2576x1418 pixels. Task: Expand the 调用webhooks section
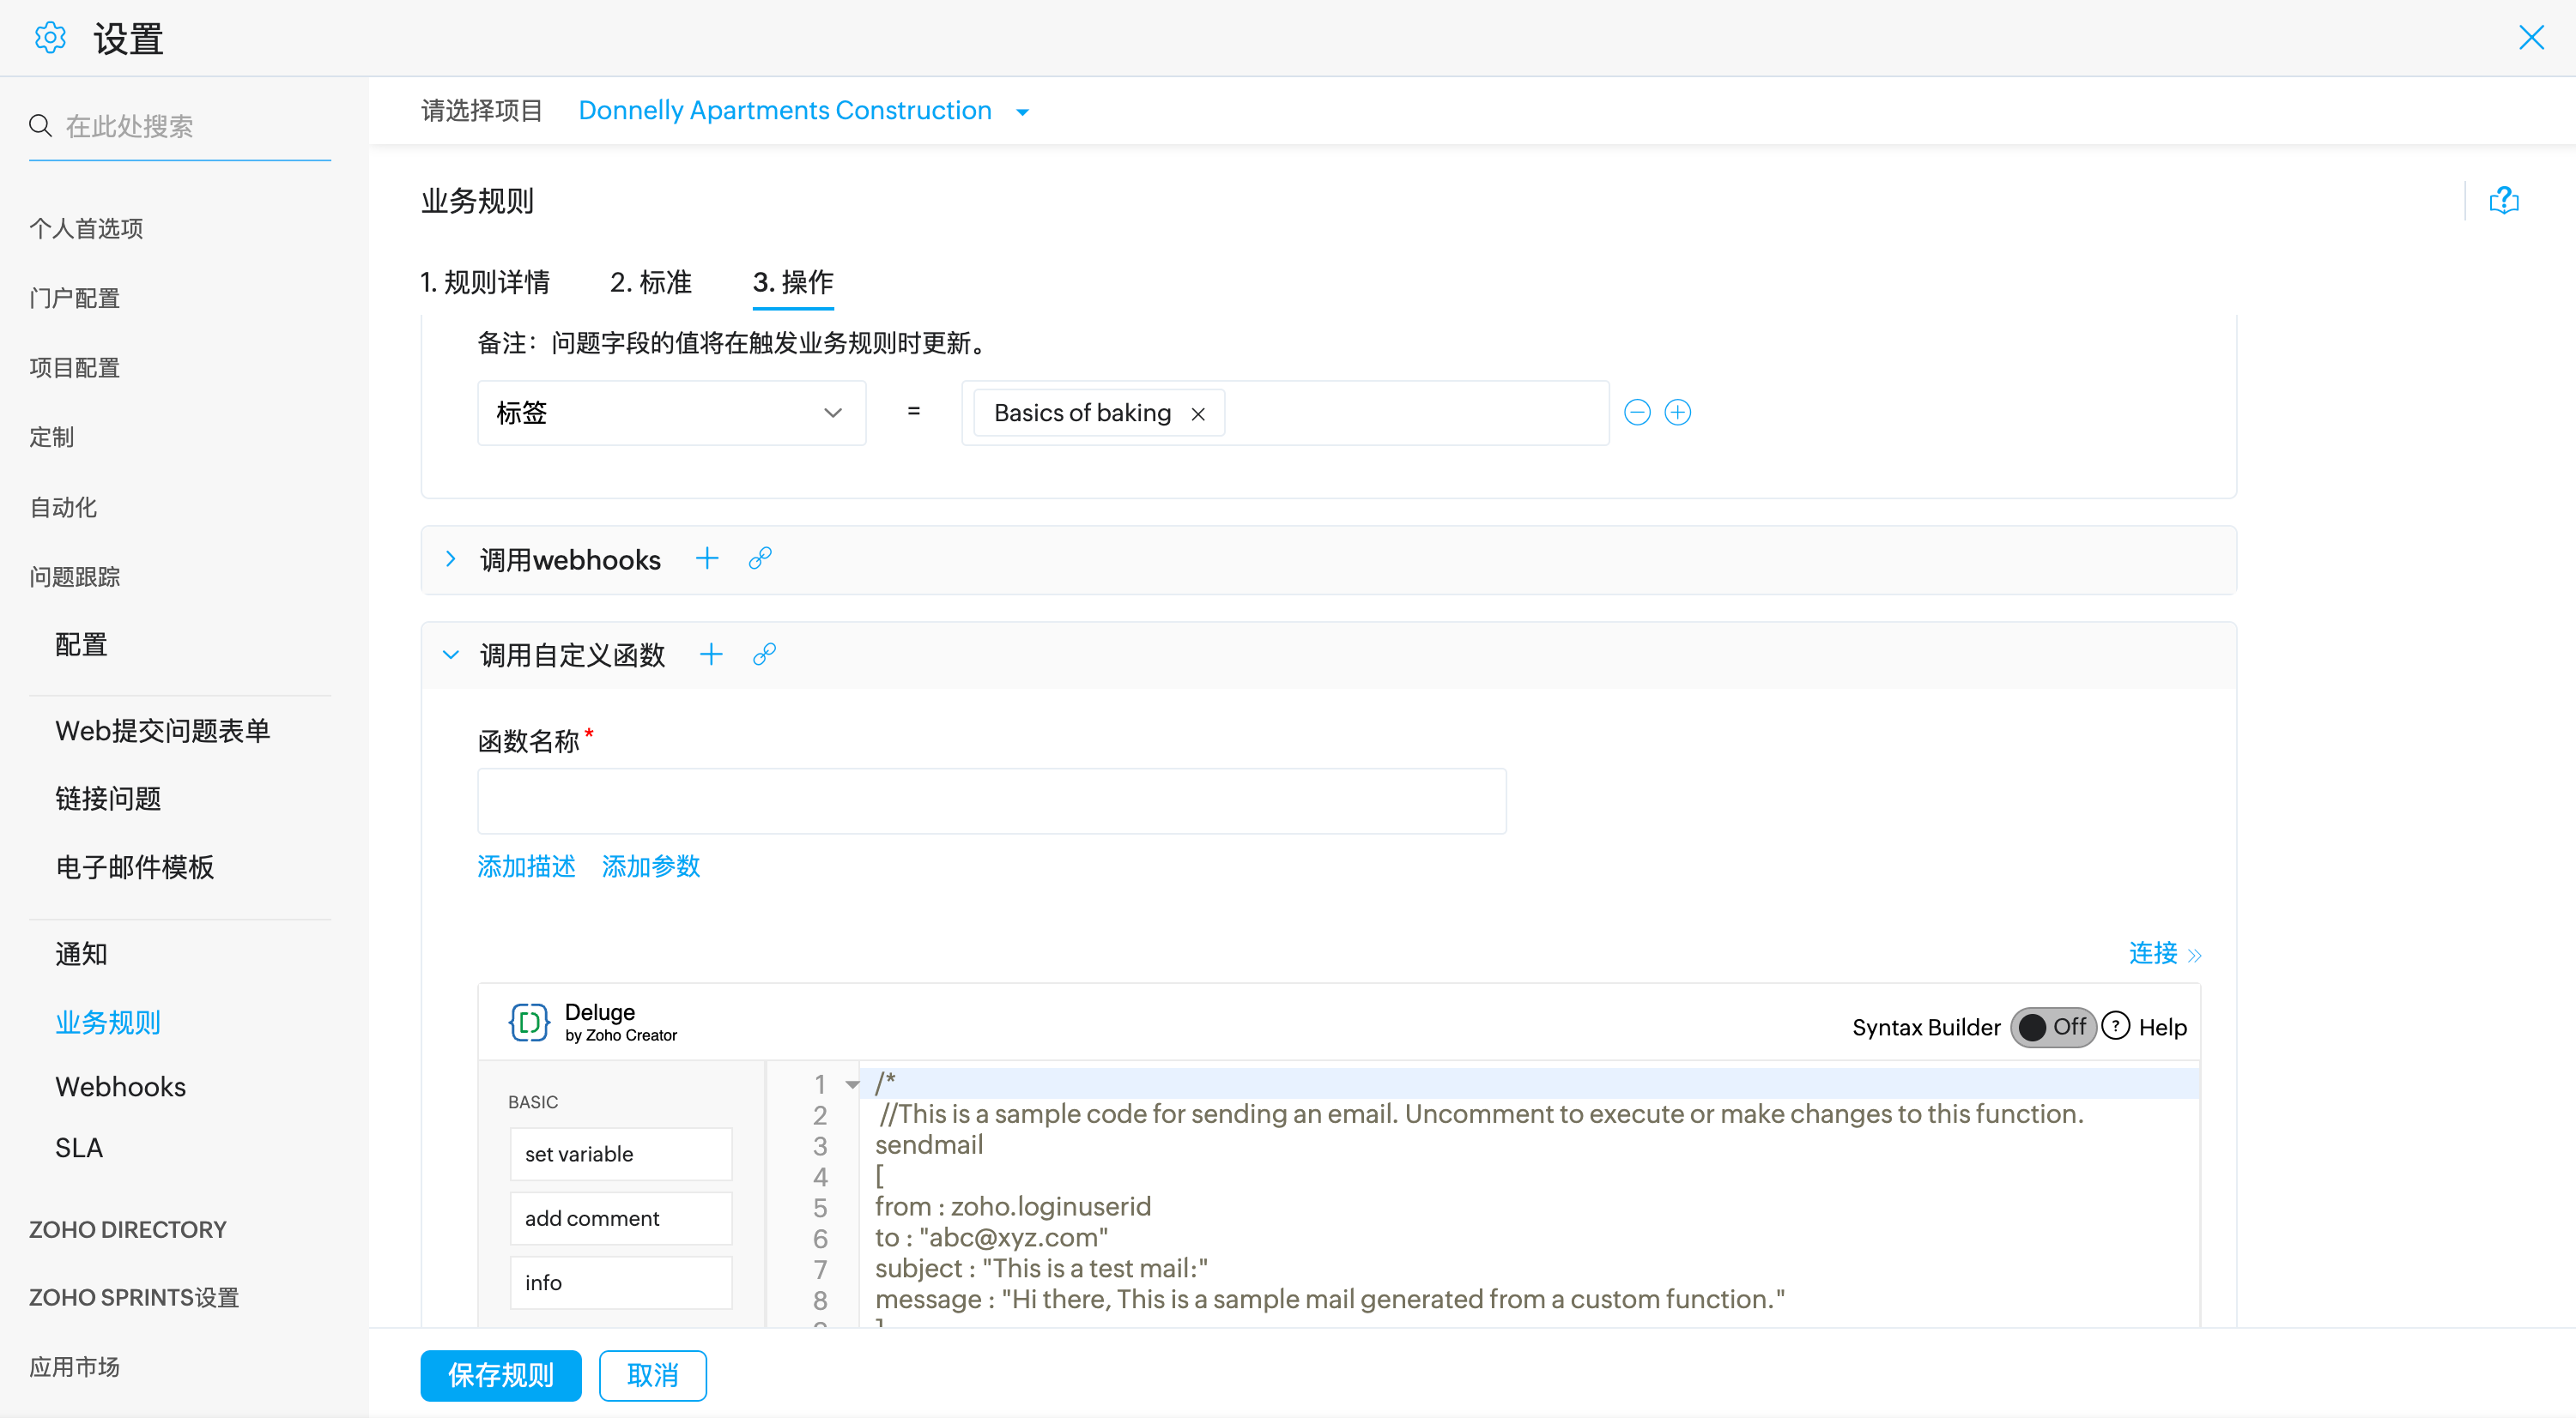point(451,558)
